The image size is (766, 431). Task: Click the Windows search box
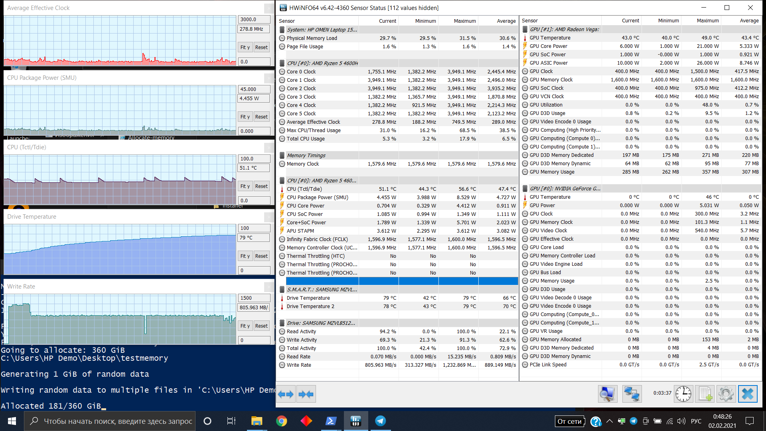(x=110, y=421)
